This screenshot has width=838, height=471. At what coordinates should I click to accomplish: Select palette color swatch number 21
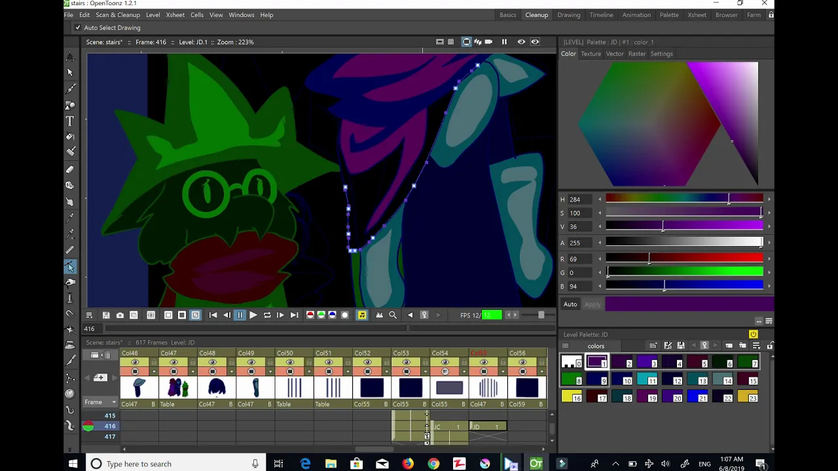pos(697,396)
